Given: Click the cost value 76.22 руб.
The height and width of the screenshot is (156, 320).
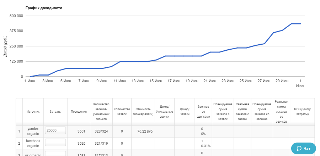Looking at the screenshot, I should [x=145, y=132].
